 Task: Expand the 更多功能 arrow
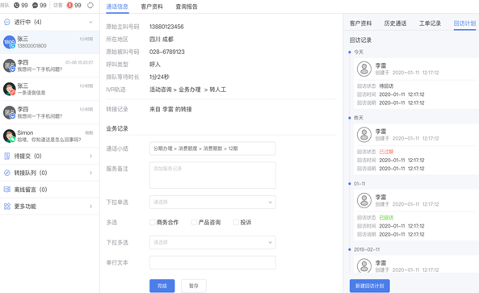pos(90,207)
